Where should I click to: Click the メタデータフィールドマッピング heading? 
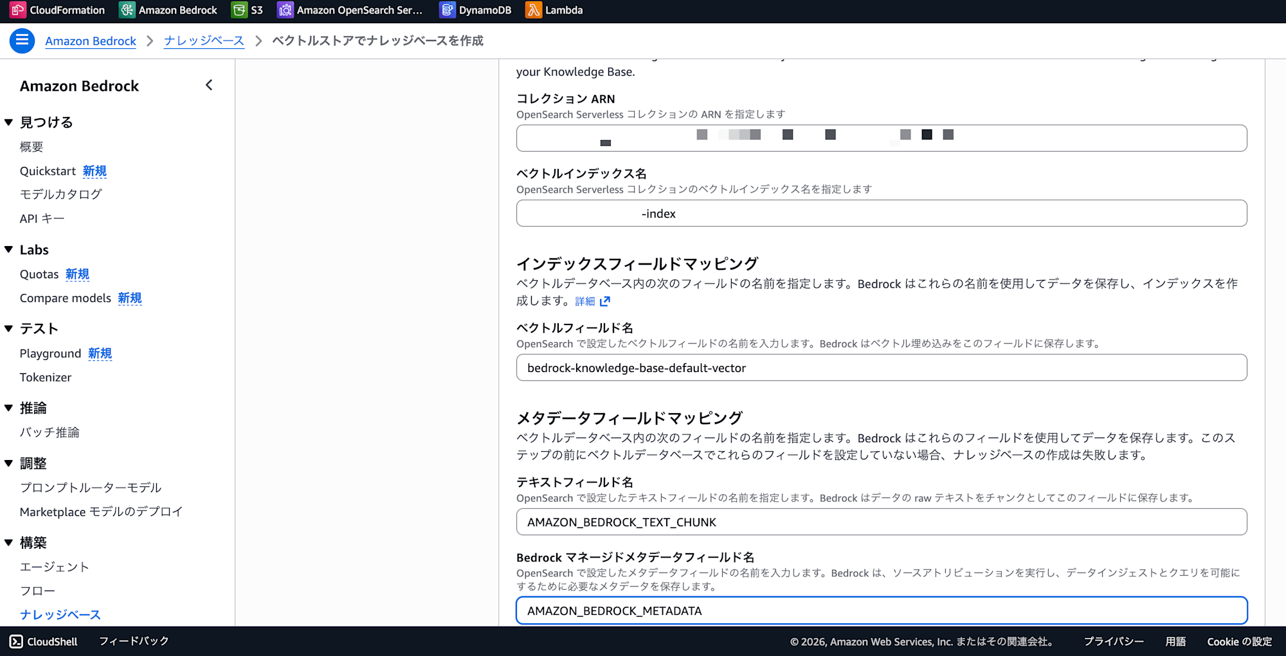(x=629, y=418)
